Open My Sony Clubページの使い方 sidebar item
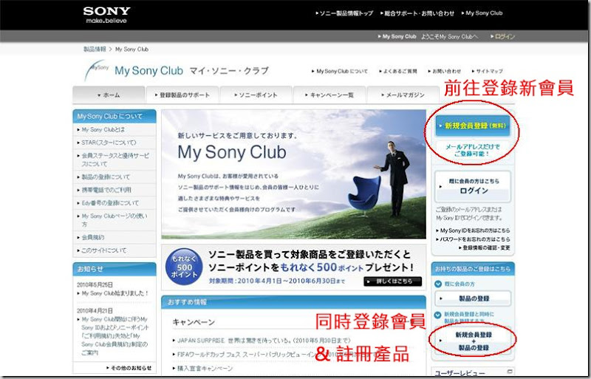Image resolution: width=591 pixels, height=379 pixels. pos(115,220)
